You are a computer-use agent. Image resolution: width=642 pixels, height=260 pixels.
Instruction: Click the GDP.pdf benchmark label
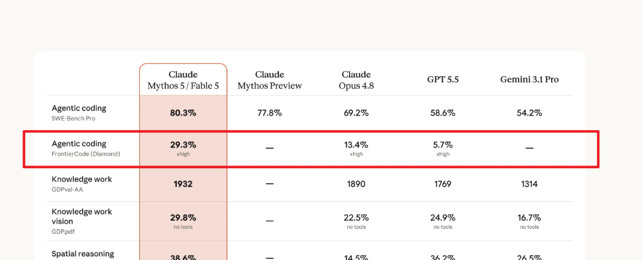(63, 232)
